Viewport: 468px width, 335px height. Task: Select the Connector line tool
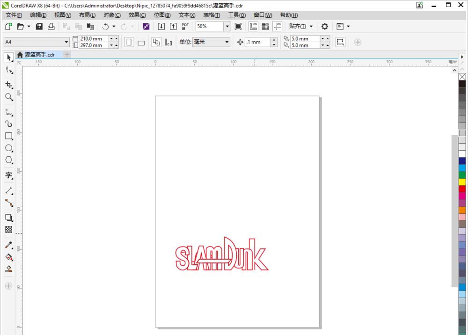pos(8,203)
